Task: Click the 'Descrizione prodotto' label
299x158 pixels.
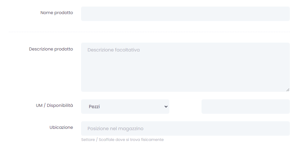Action: point(51,49)
